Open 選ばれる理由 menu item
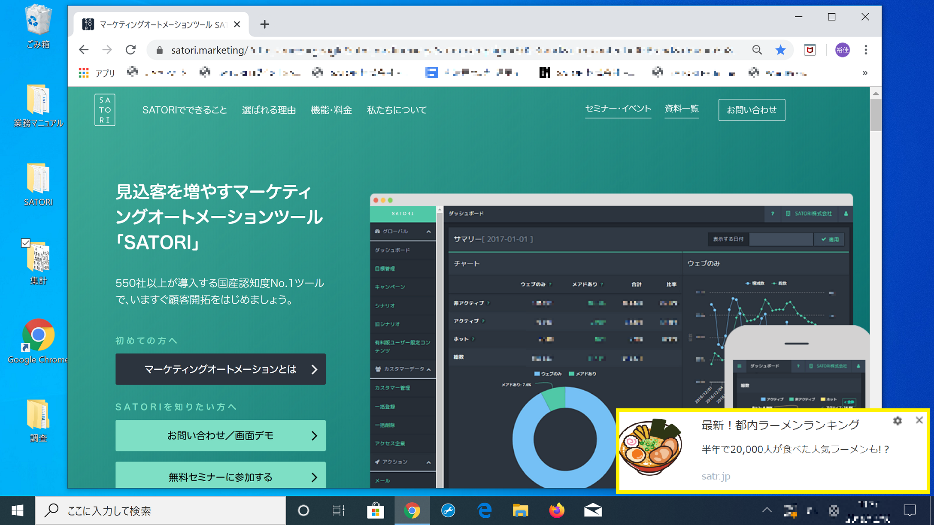 (269, 110)
